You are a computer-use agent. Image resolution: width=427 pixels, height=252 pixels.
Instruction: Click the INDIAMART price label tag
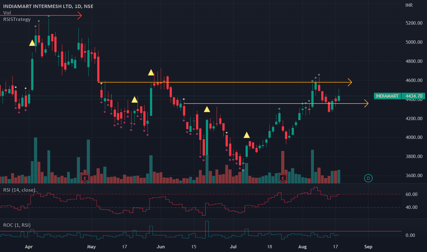387,96
